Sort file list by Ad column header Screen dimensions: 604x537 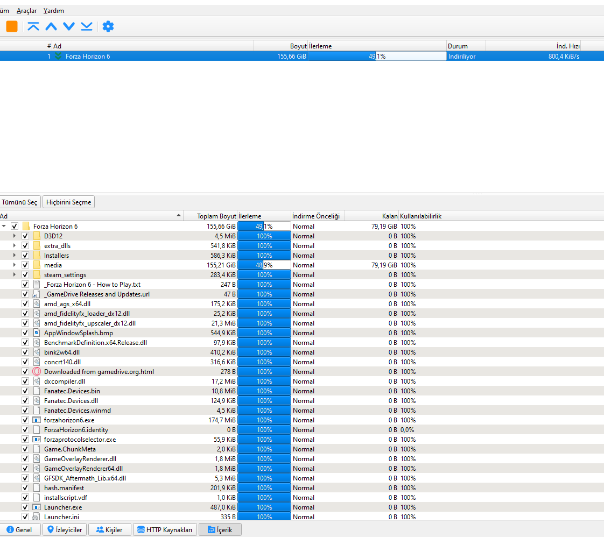pyautogui.click(x=92, y=216)
